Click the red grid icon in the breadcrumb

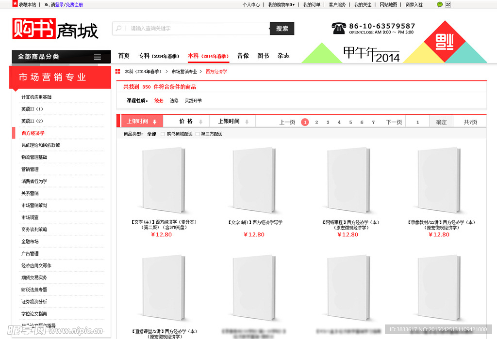point(117,71)
